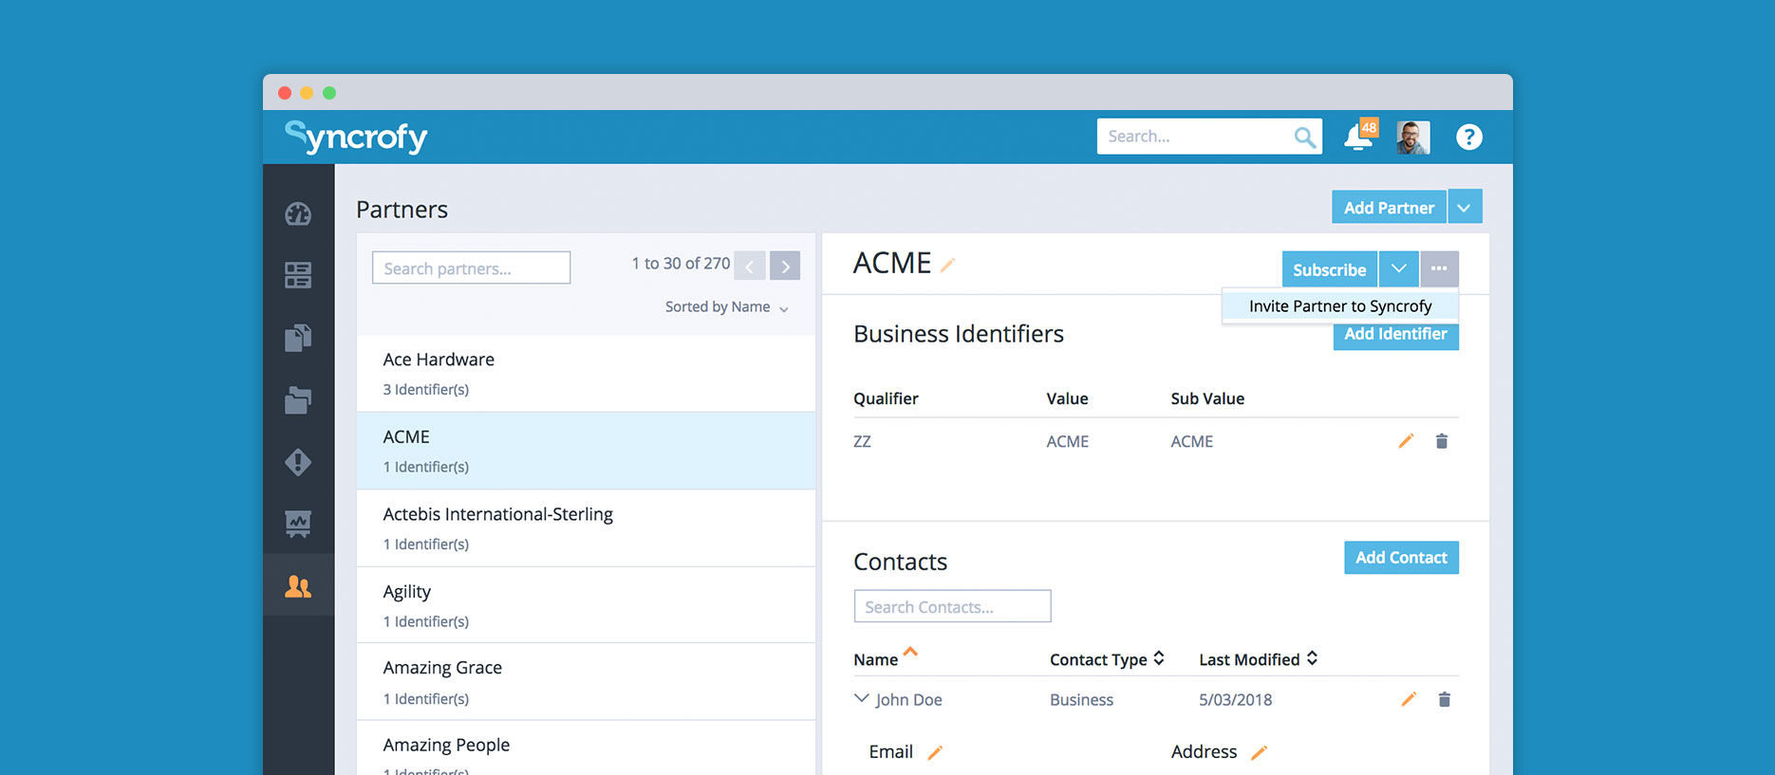Screen dimensions: 1775x775
Task: Click the Add Partner button
Action: (x=1389, y=207)
